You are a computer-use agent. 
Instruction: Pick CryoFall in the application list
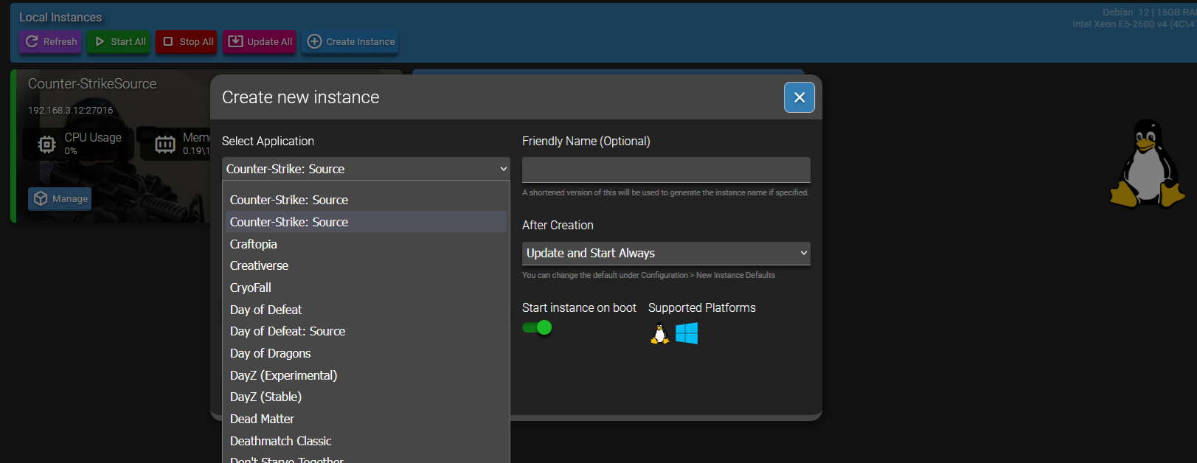[366, 288]
